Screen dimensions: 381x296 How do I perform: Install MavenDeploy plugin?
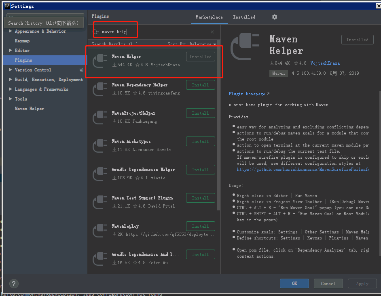(x=201, y=227)
